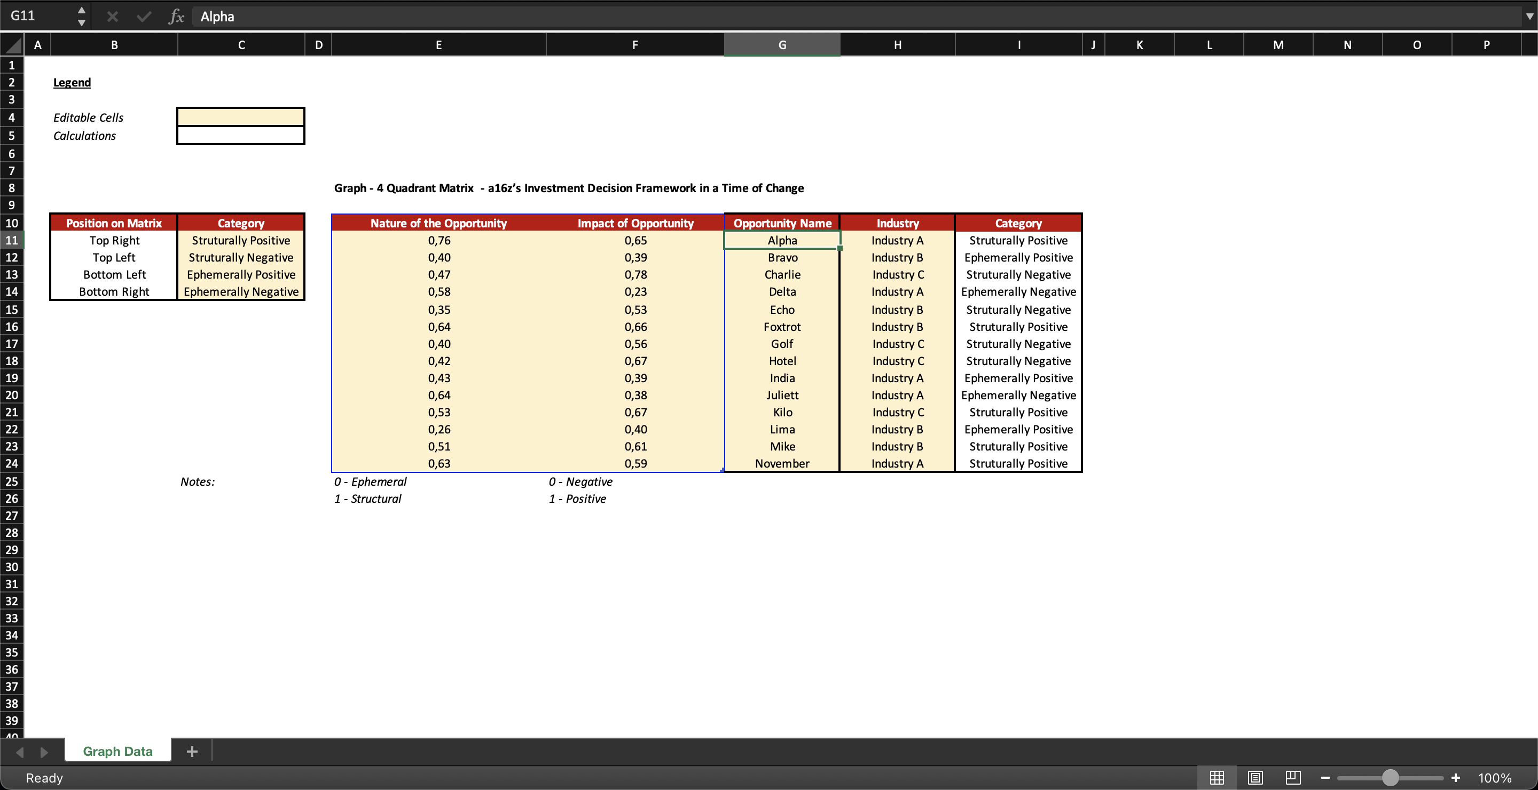This screenshot has width=1538, height=790.
Task: Select the Juliett cell
Action: (782, 395)
